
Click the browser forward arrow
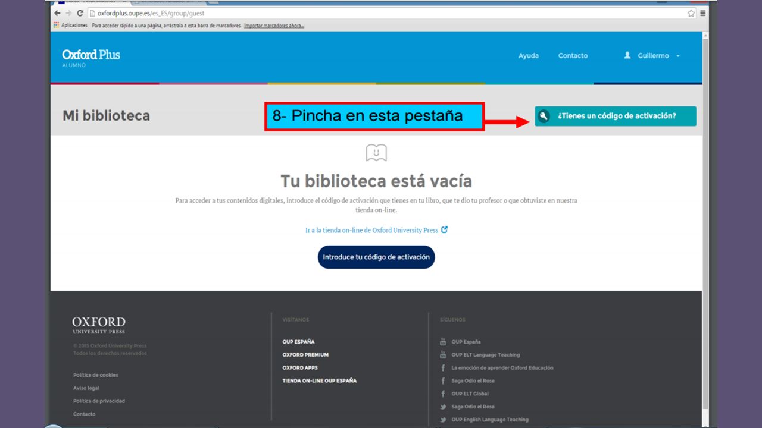(x=68, y=13)
